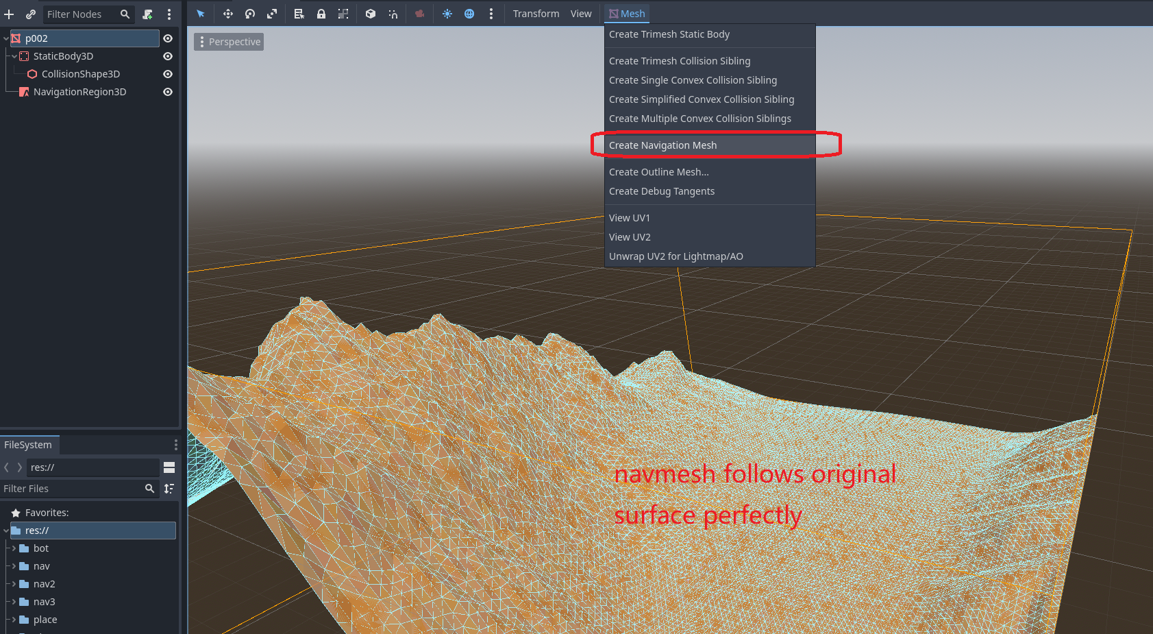Screen dimensions: 1153x634
Task: Lock the selected node with the padlock icon
Action: click(x=321, y=14)
